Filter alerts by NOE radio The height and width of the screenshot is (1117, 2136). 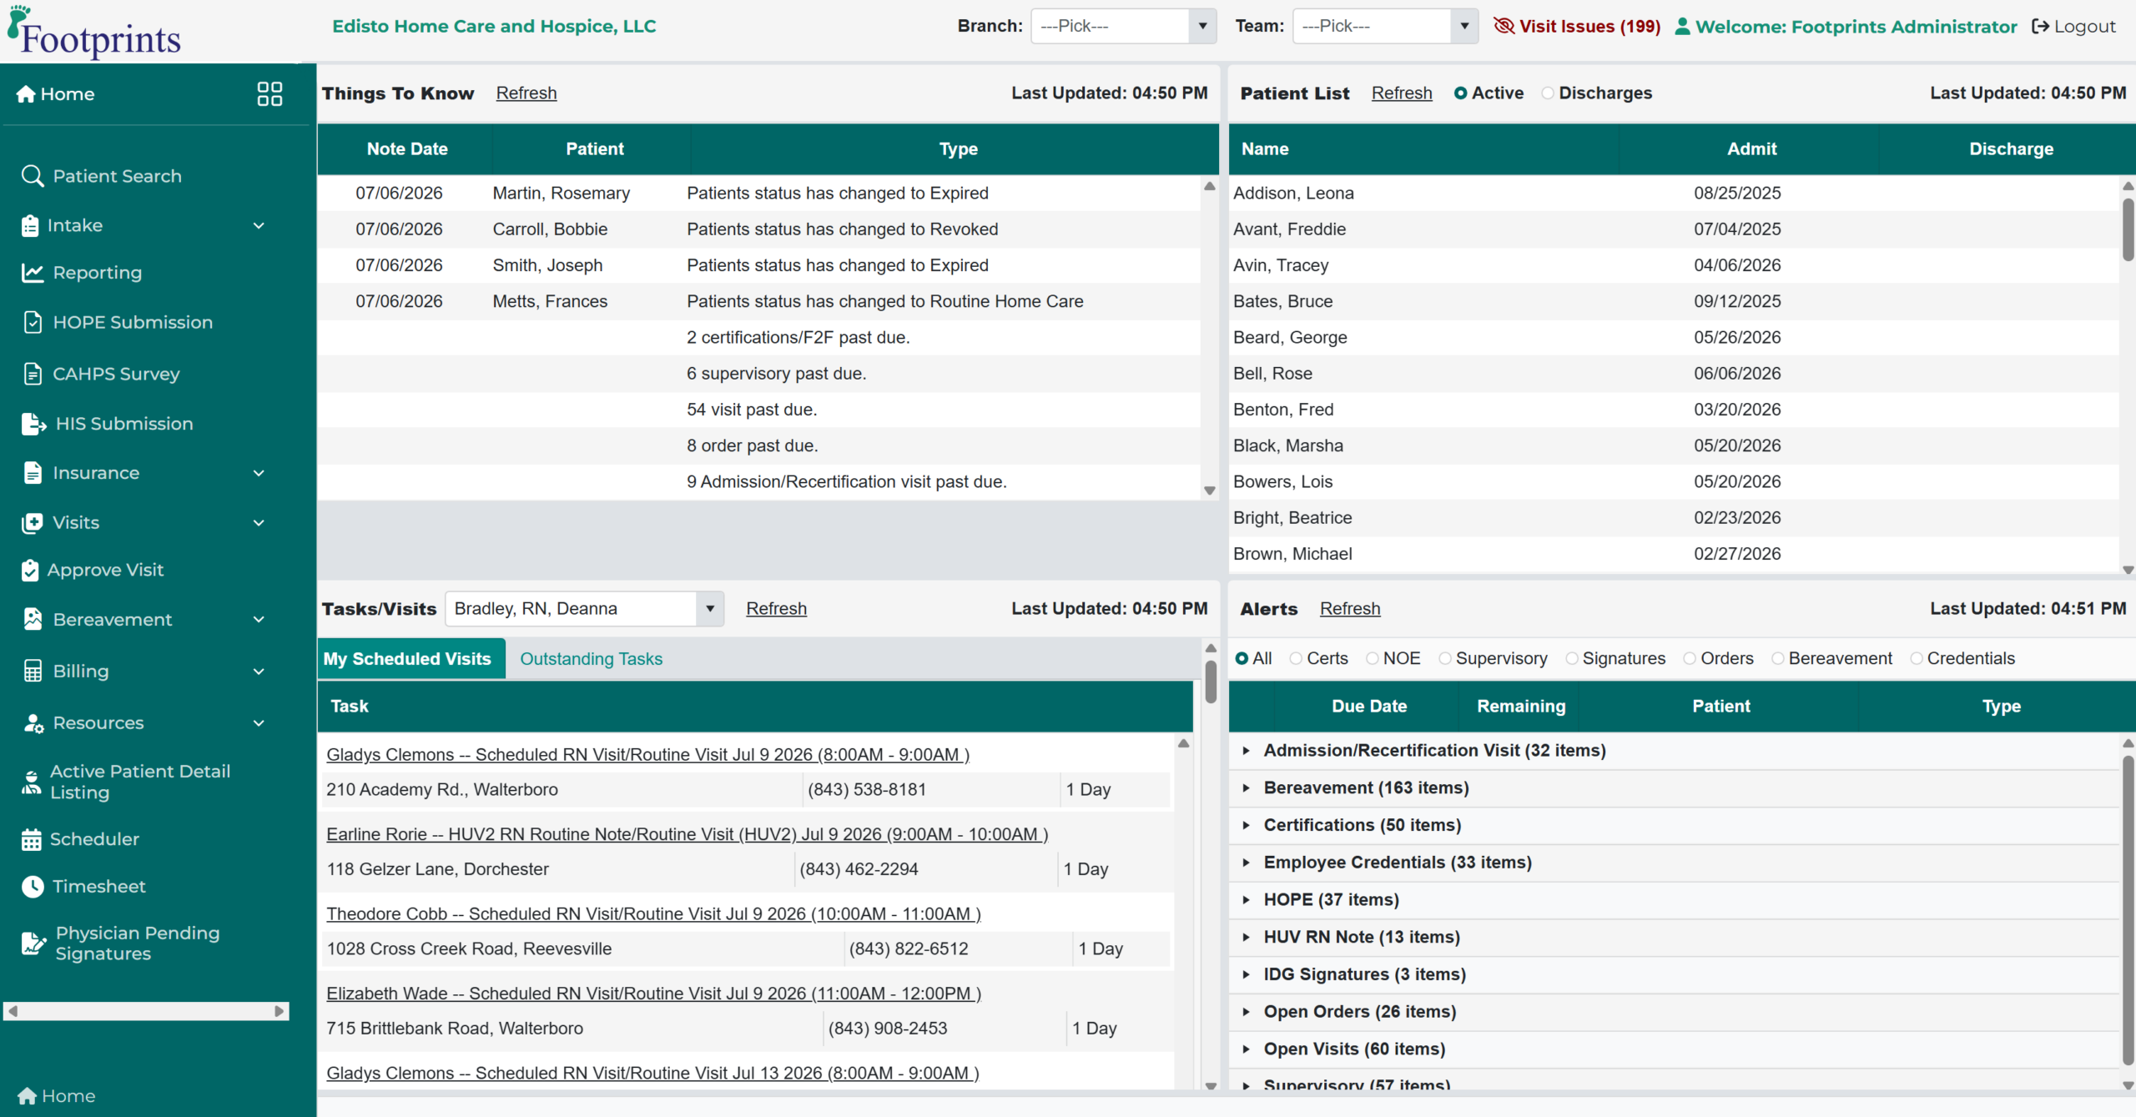click(1372, 658)
